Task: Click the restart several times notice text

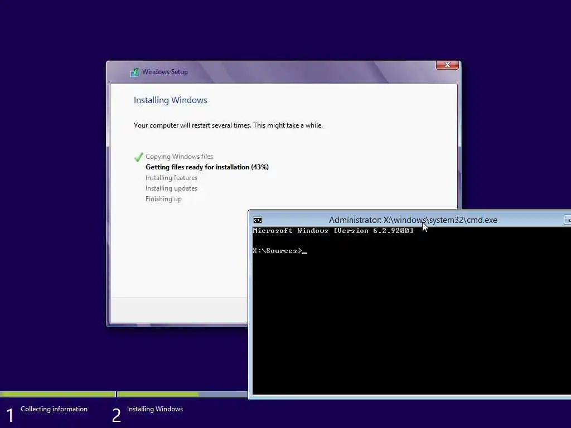Action: 228,125
